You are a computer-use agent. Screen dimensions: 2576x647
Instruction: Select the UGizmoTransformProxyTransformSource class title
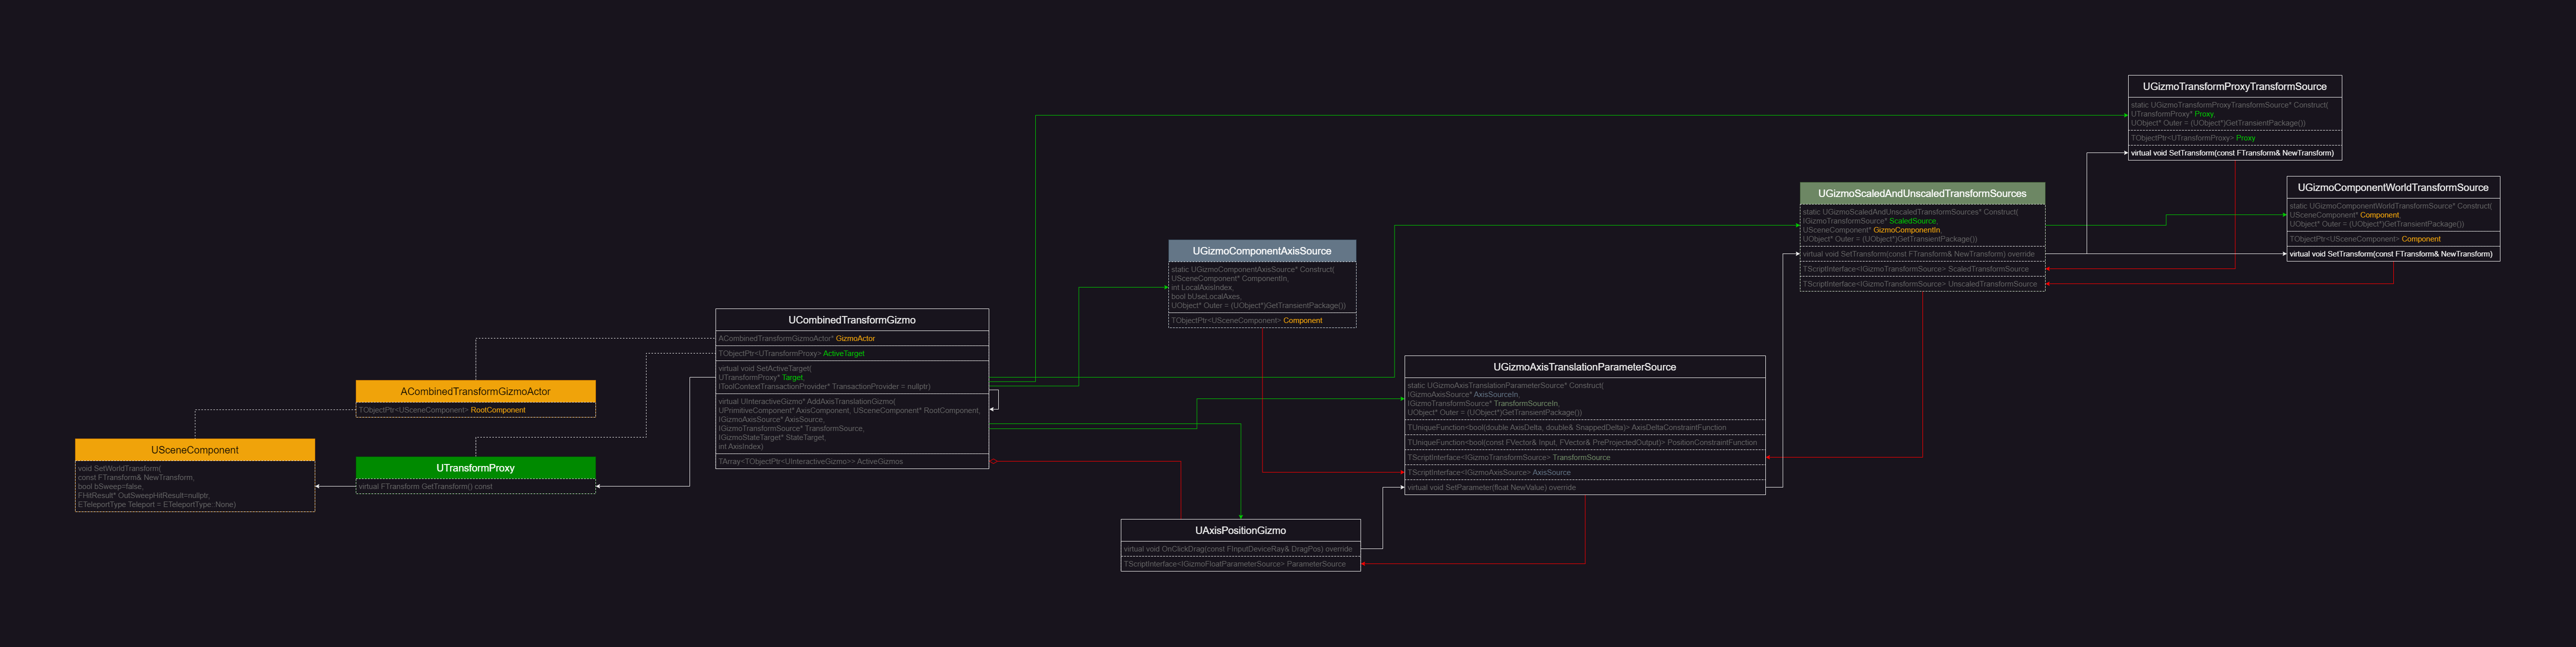click(2234, 87)
